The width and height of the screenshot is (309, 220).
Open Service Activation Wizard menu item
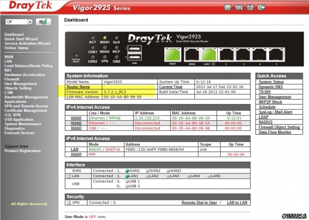click(28, 43)
